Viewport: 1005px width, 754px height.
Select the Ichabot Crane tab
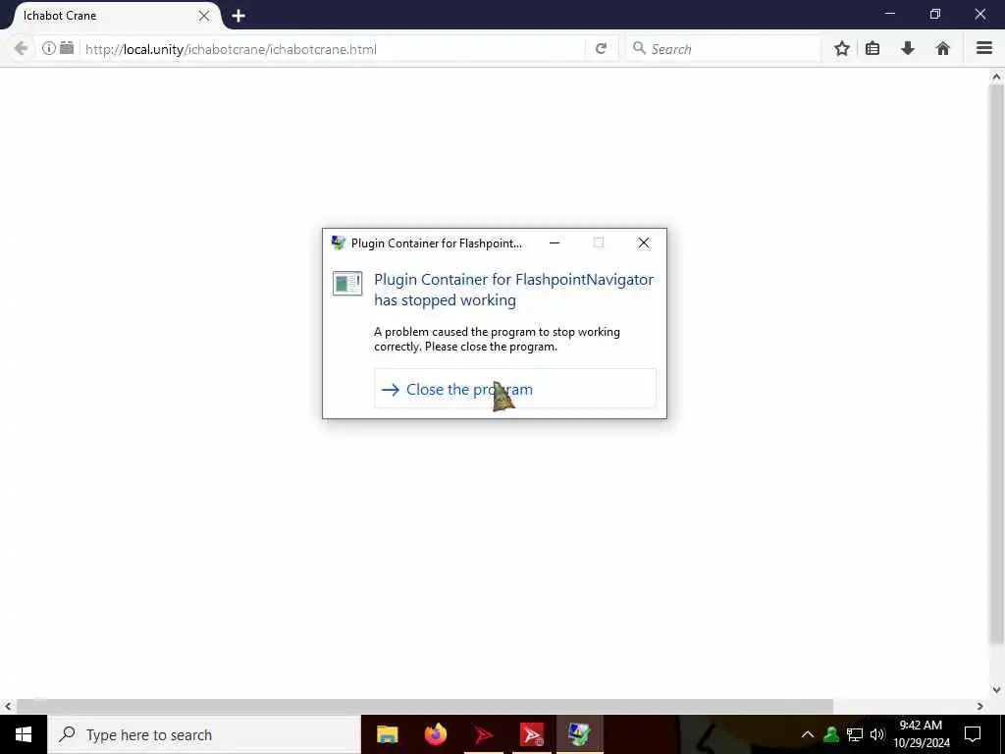tap(109, 16)
